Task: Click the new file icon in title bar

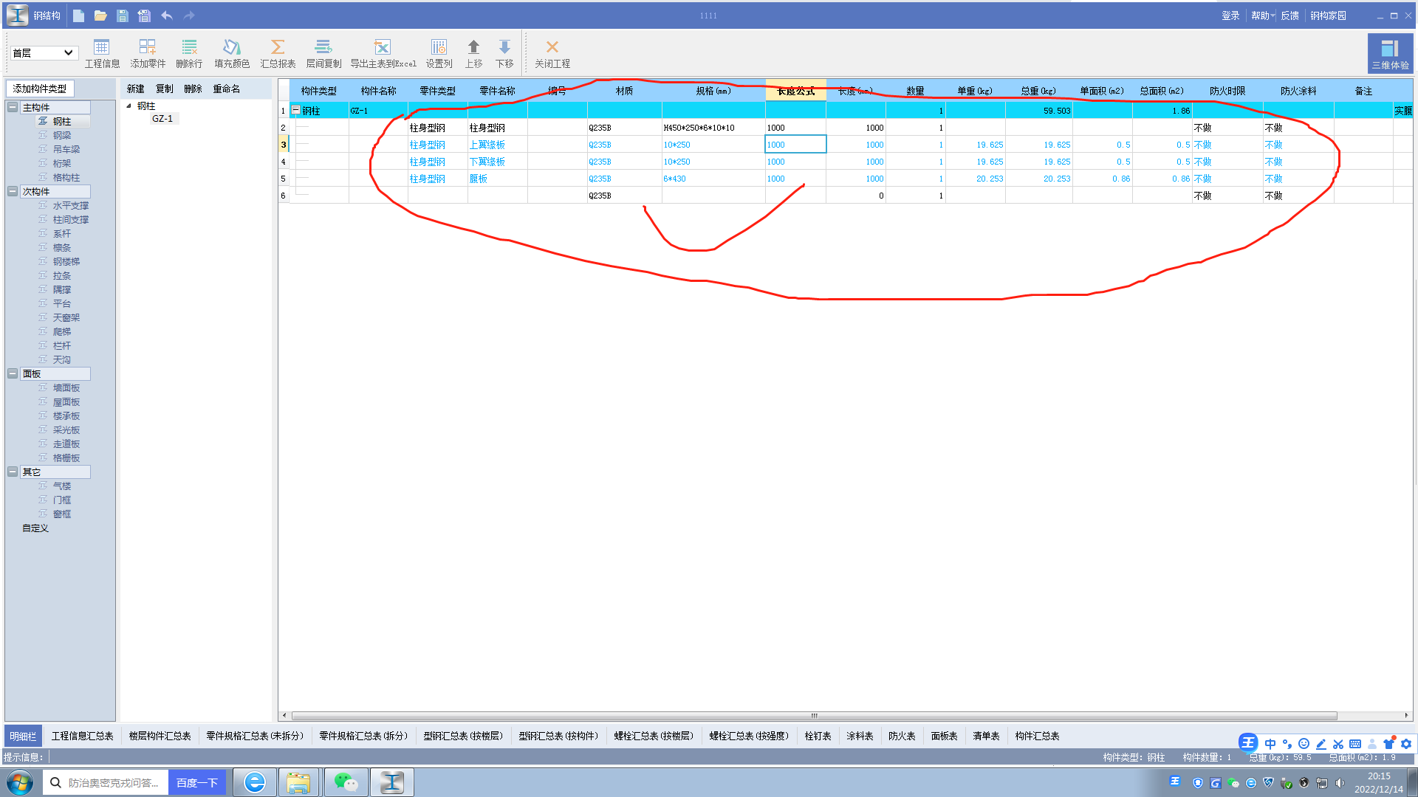Action: point(78,15)
